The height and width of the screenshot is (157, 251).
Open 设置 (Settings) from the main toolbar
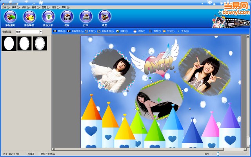[x=104, y=17]
